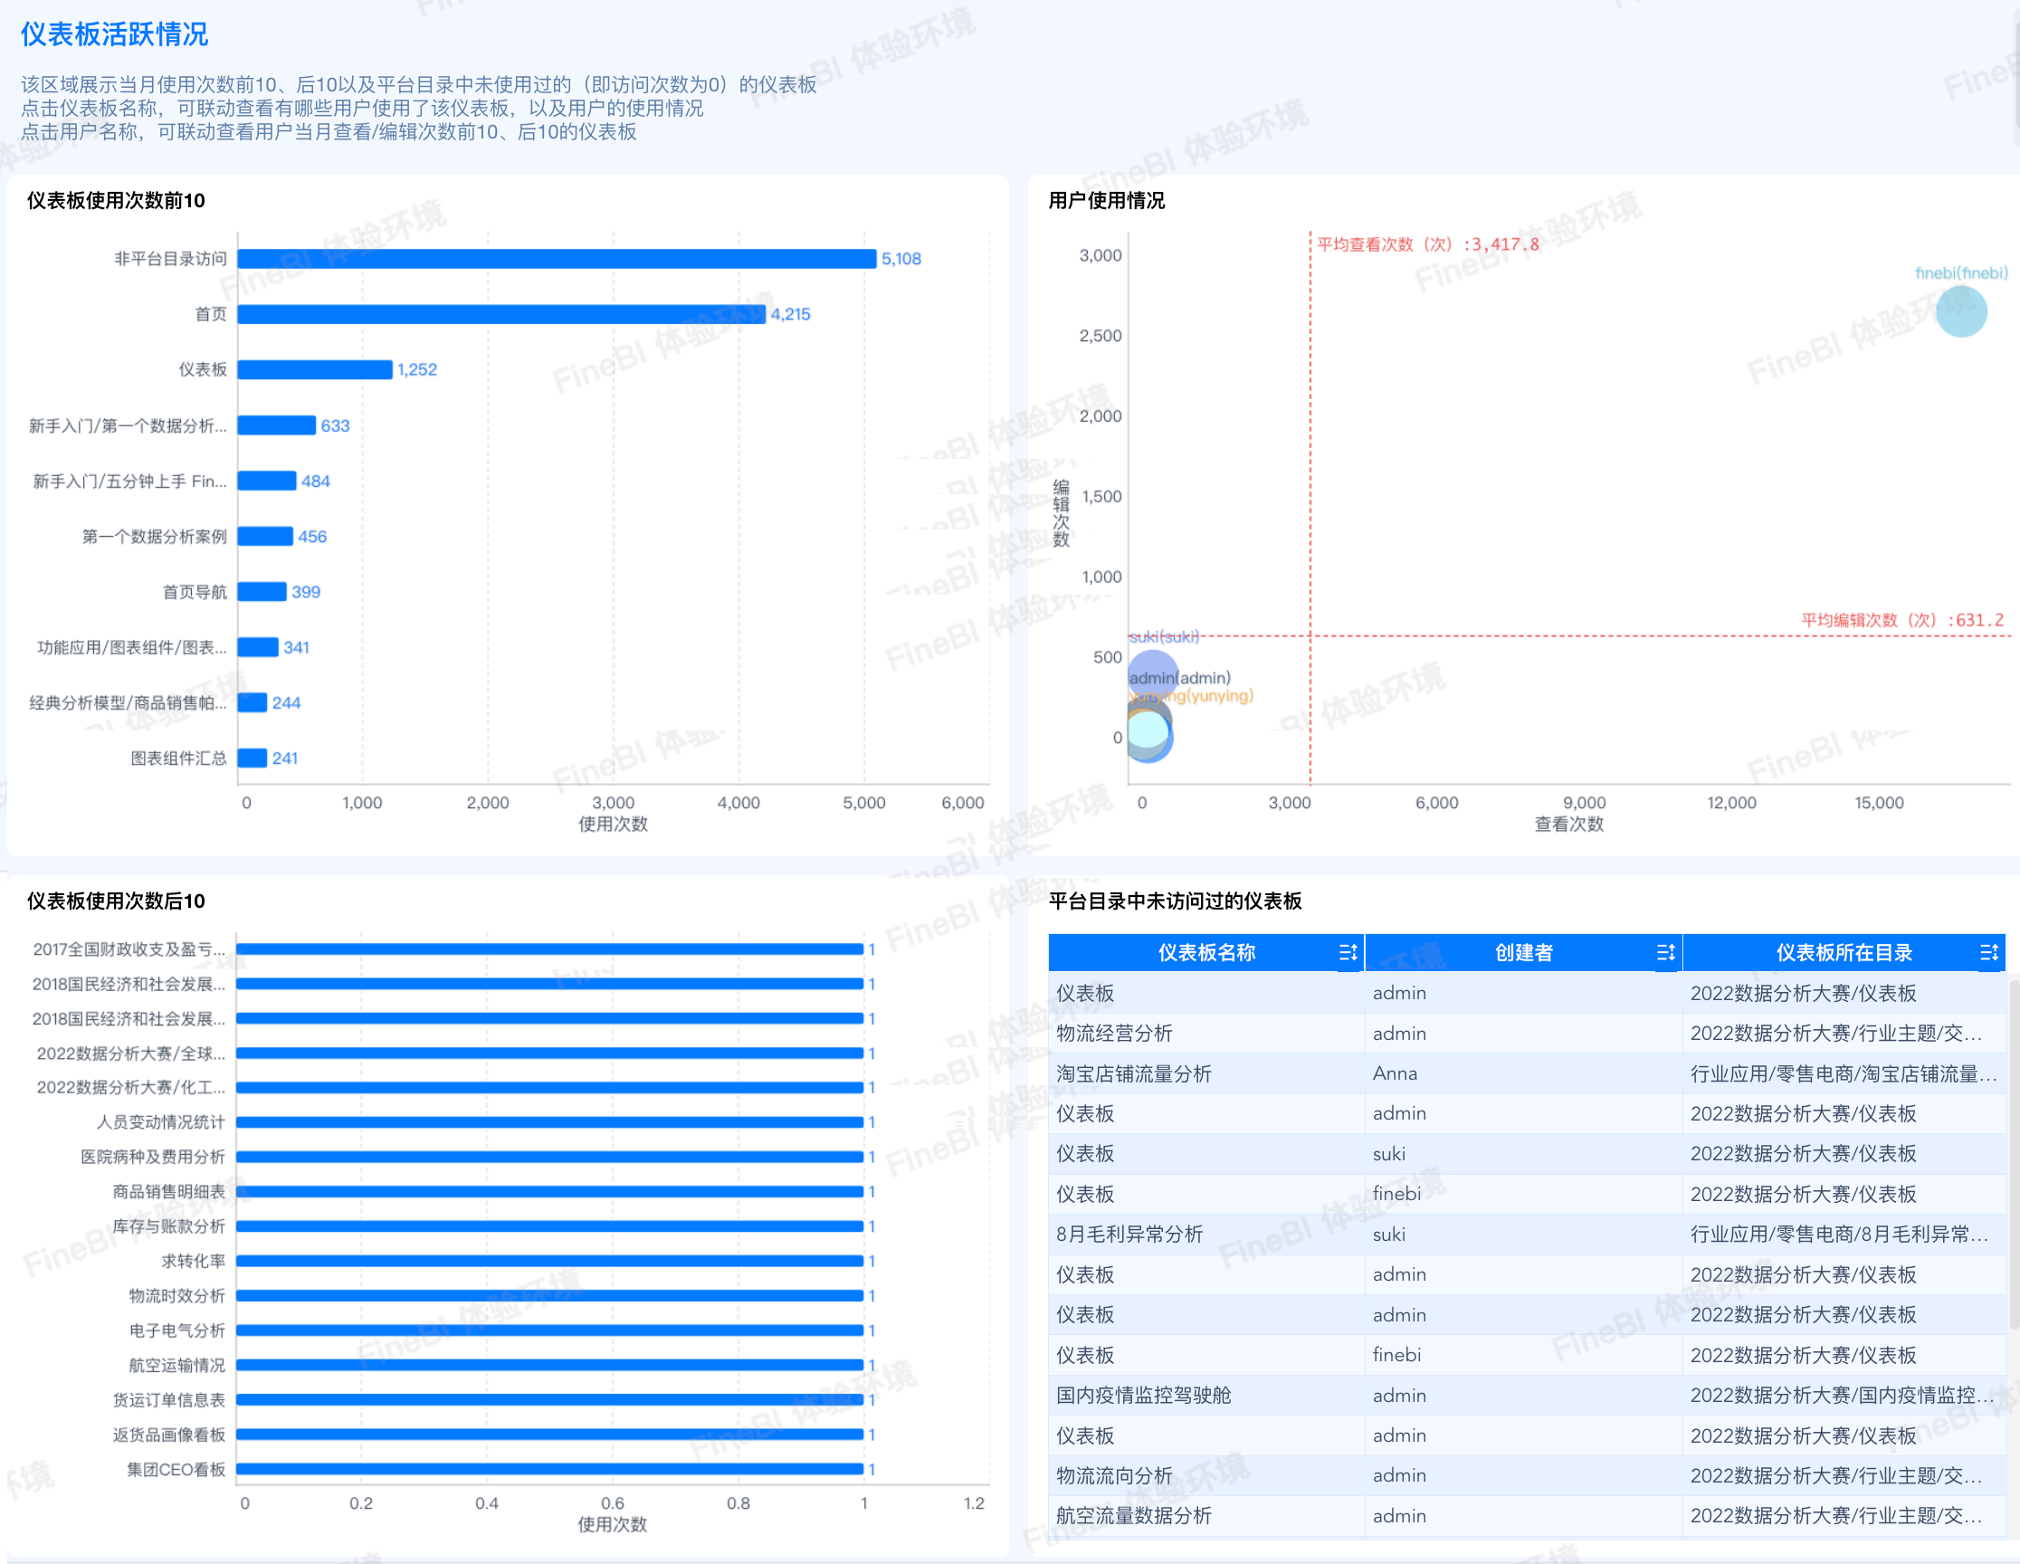
Task: Click sort icon in 创建者 column header
Action: (1665, 953)
